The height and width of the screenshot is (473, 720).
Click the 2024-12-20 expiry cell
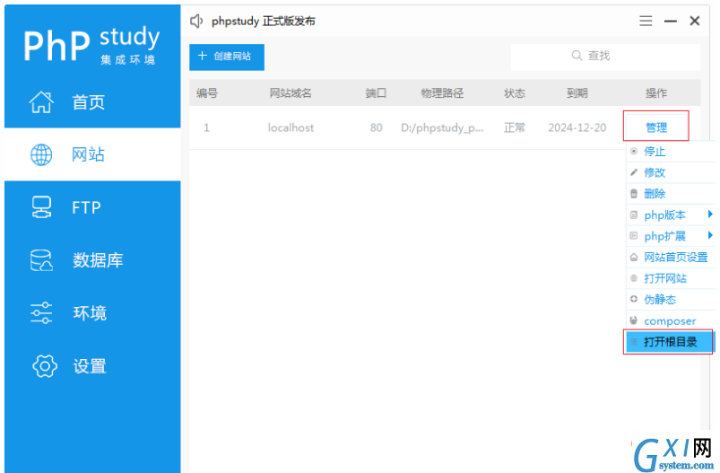[577, 127]
